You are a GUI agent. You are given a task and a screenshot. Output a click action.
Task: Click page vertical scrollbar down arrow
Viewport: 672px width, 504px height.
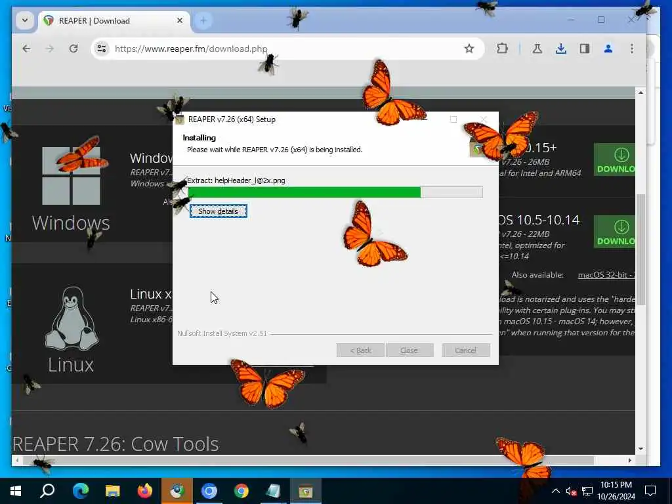point(640,449)
